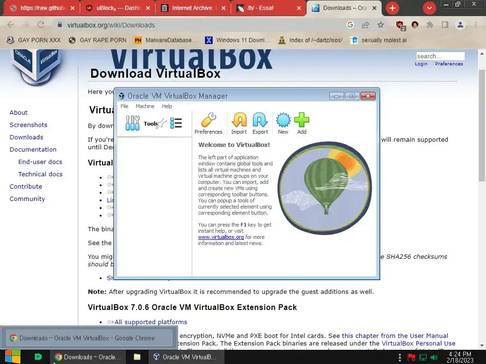This screenshot has height=364, width=486.
Task: Click the Export appliance icon
Action: point(260,124)
